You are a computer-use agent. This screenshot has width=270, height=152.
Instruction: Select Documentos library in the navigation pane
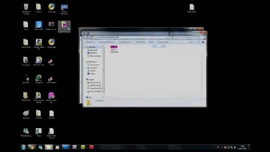point(94,65)
